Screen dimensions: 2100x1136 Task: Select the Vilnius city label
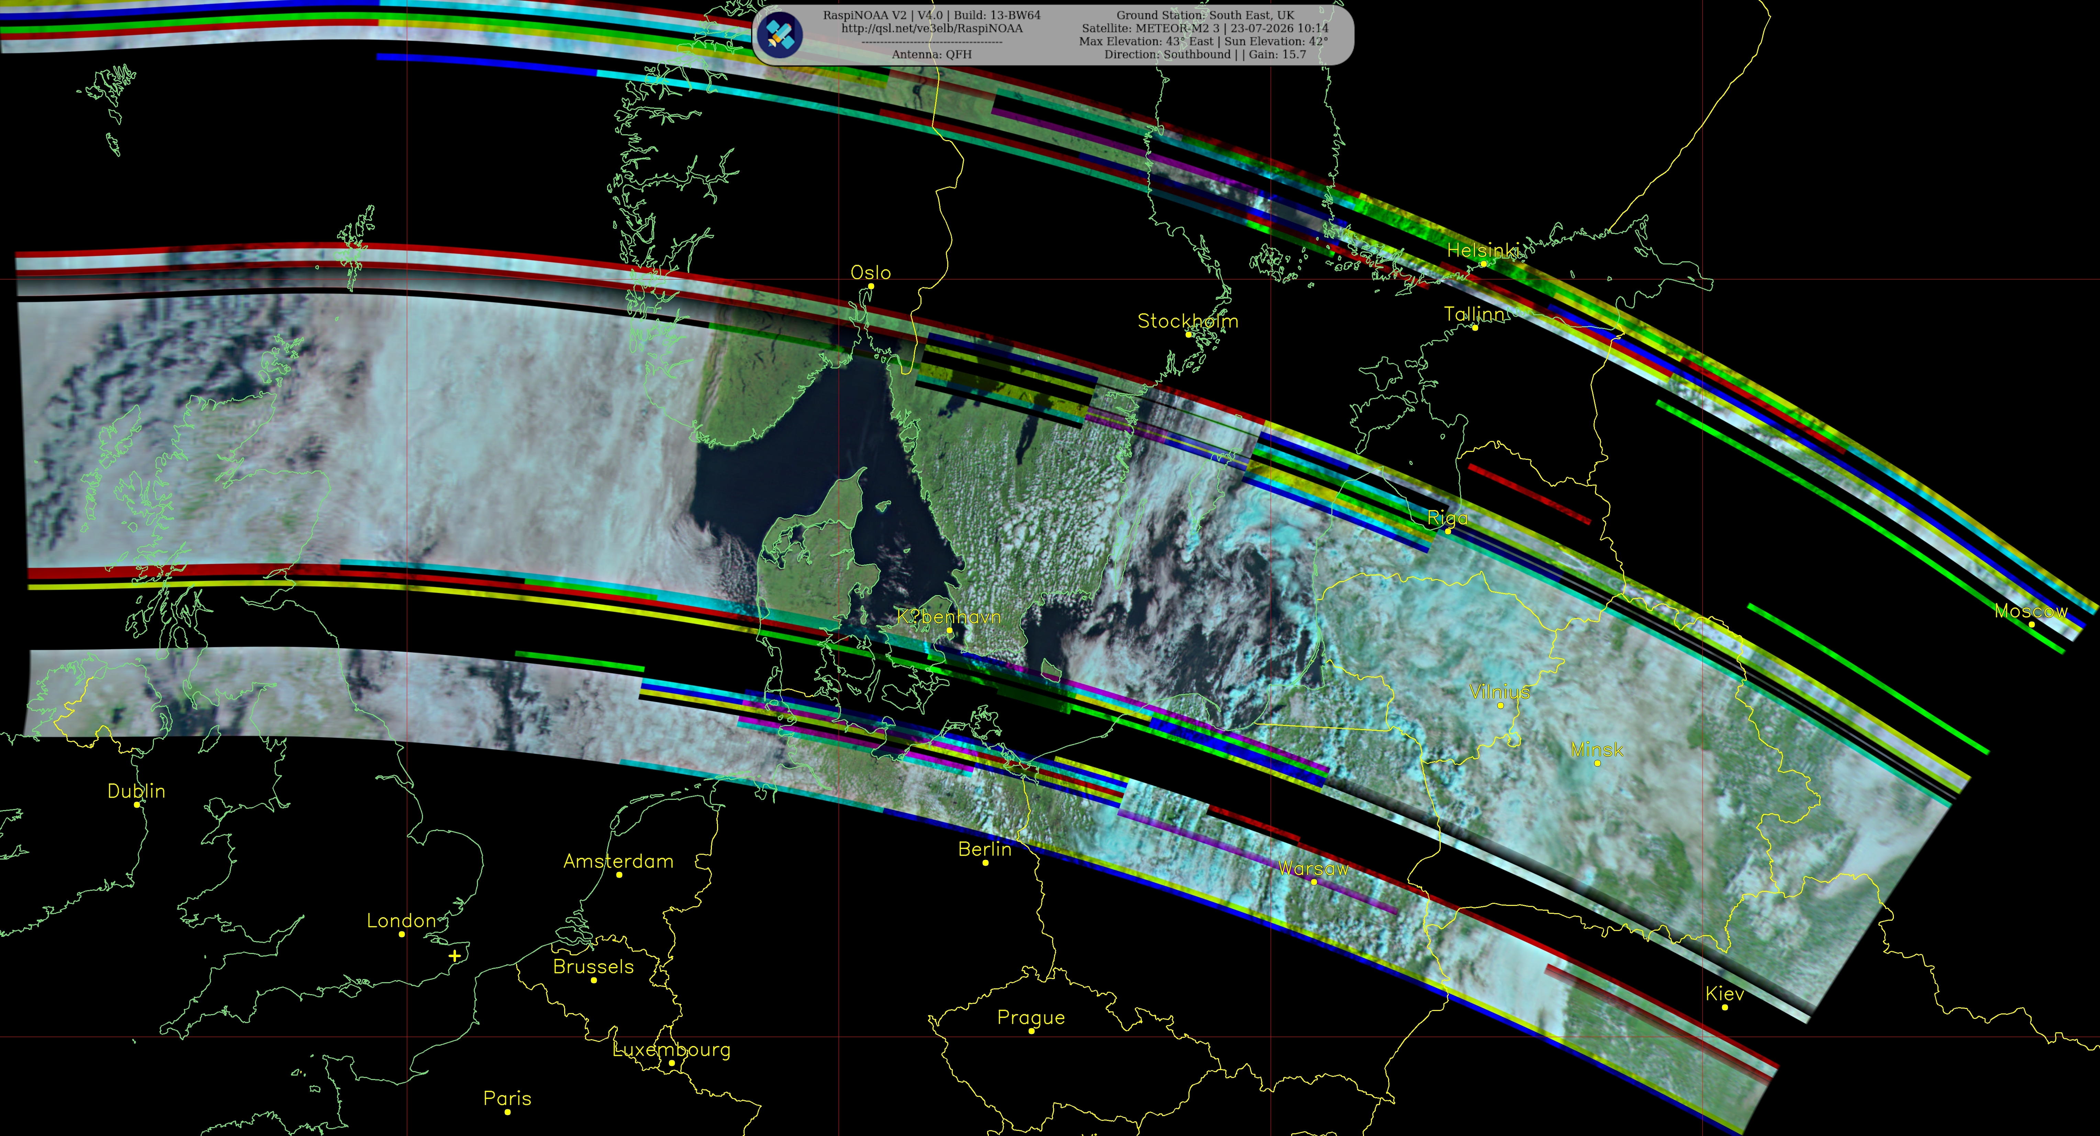click(1500, 692)
